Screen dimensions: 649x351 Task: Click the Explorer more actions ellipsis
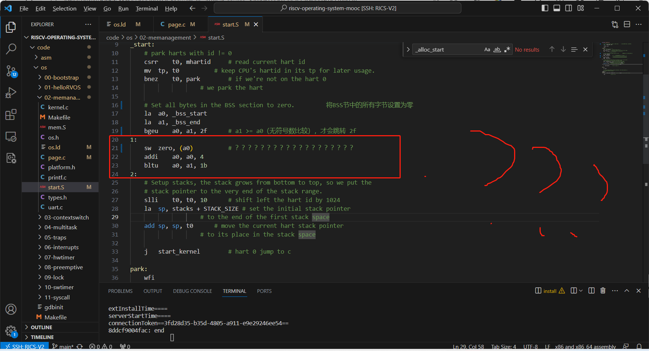[88, 24]
